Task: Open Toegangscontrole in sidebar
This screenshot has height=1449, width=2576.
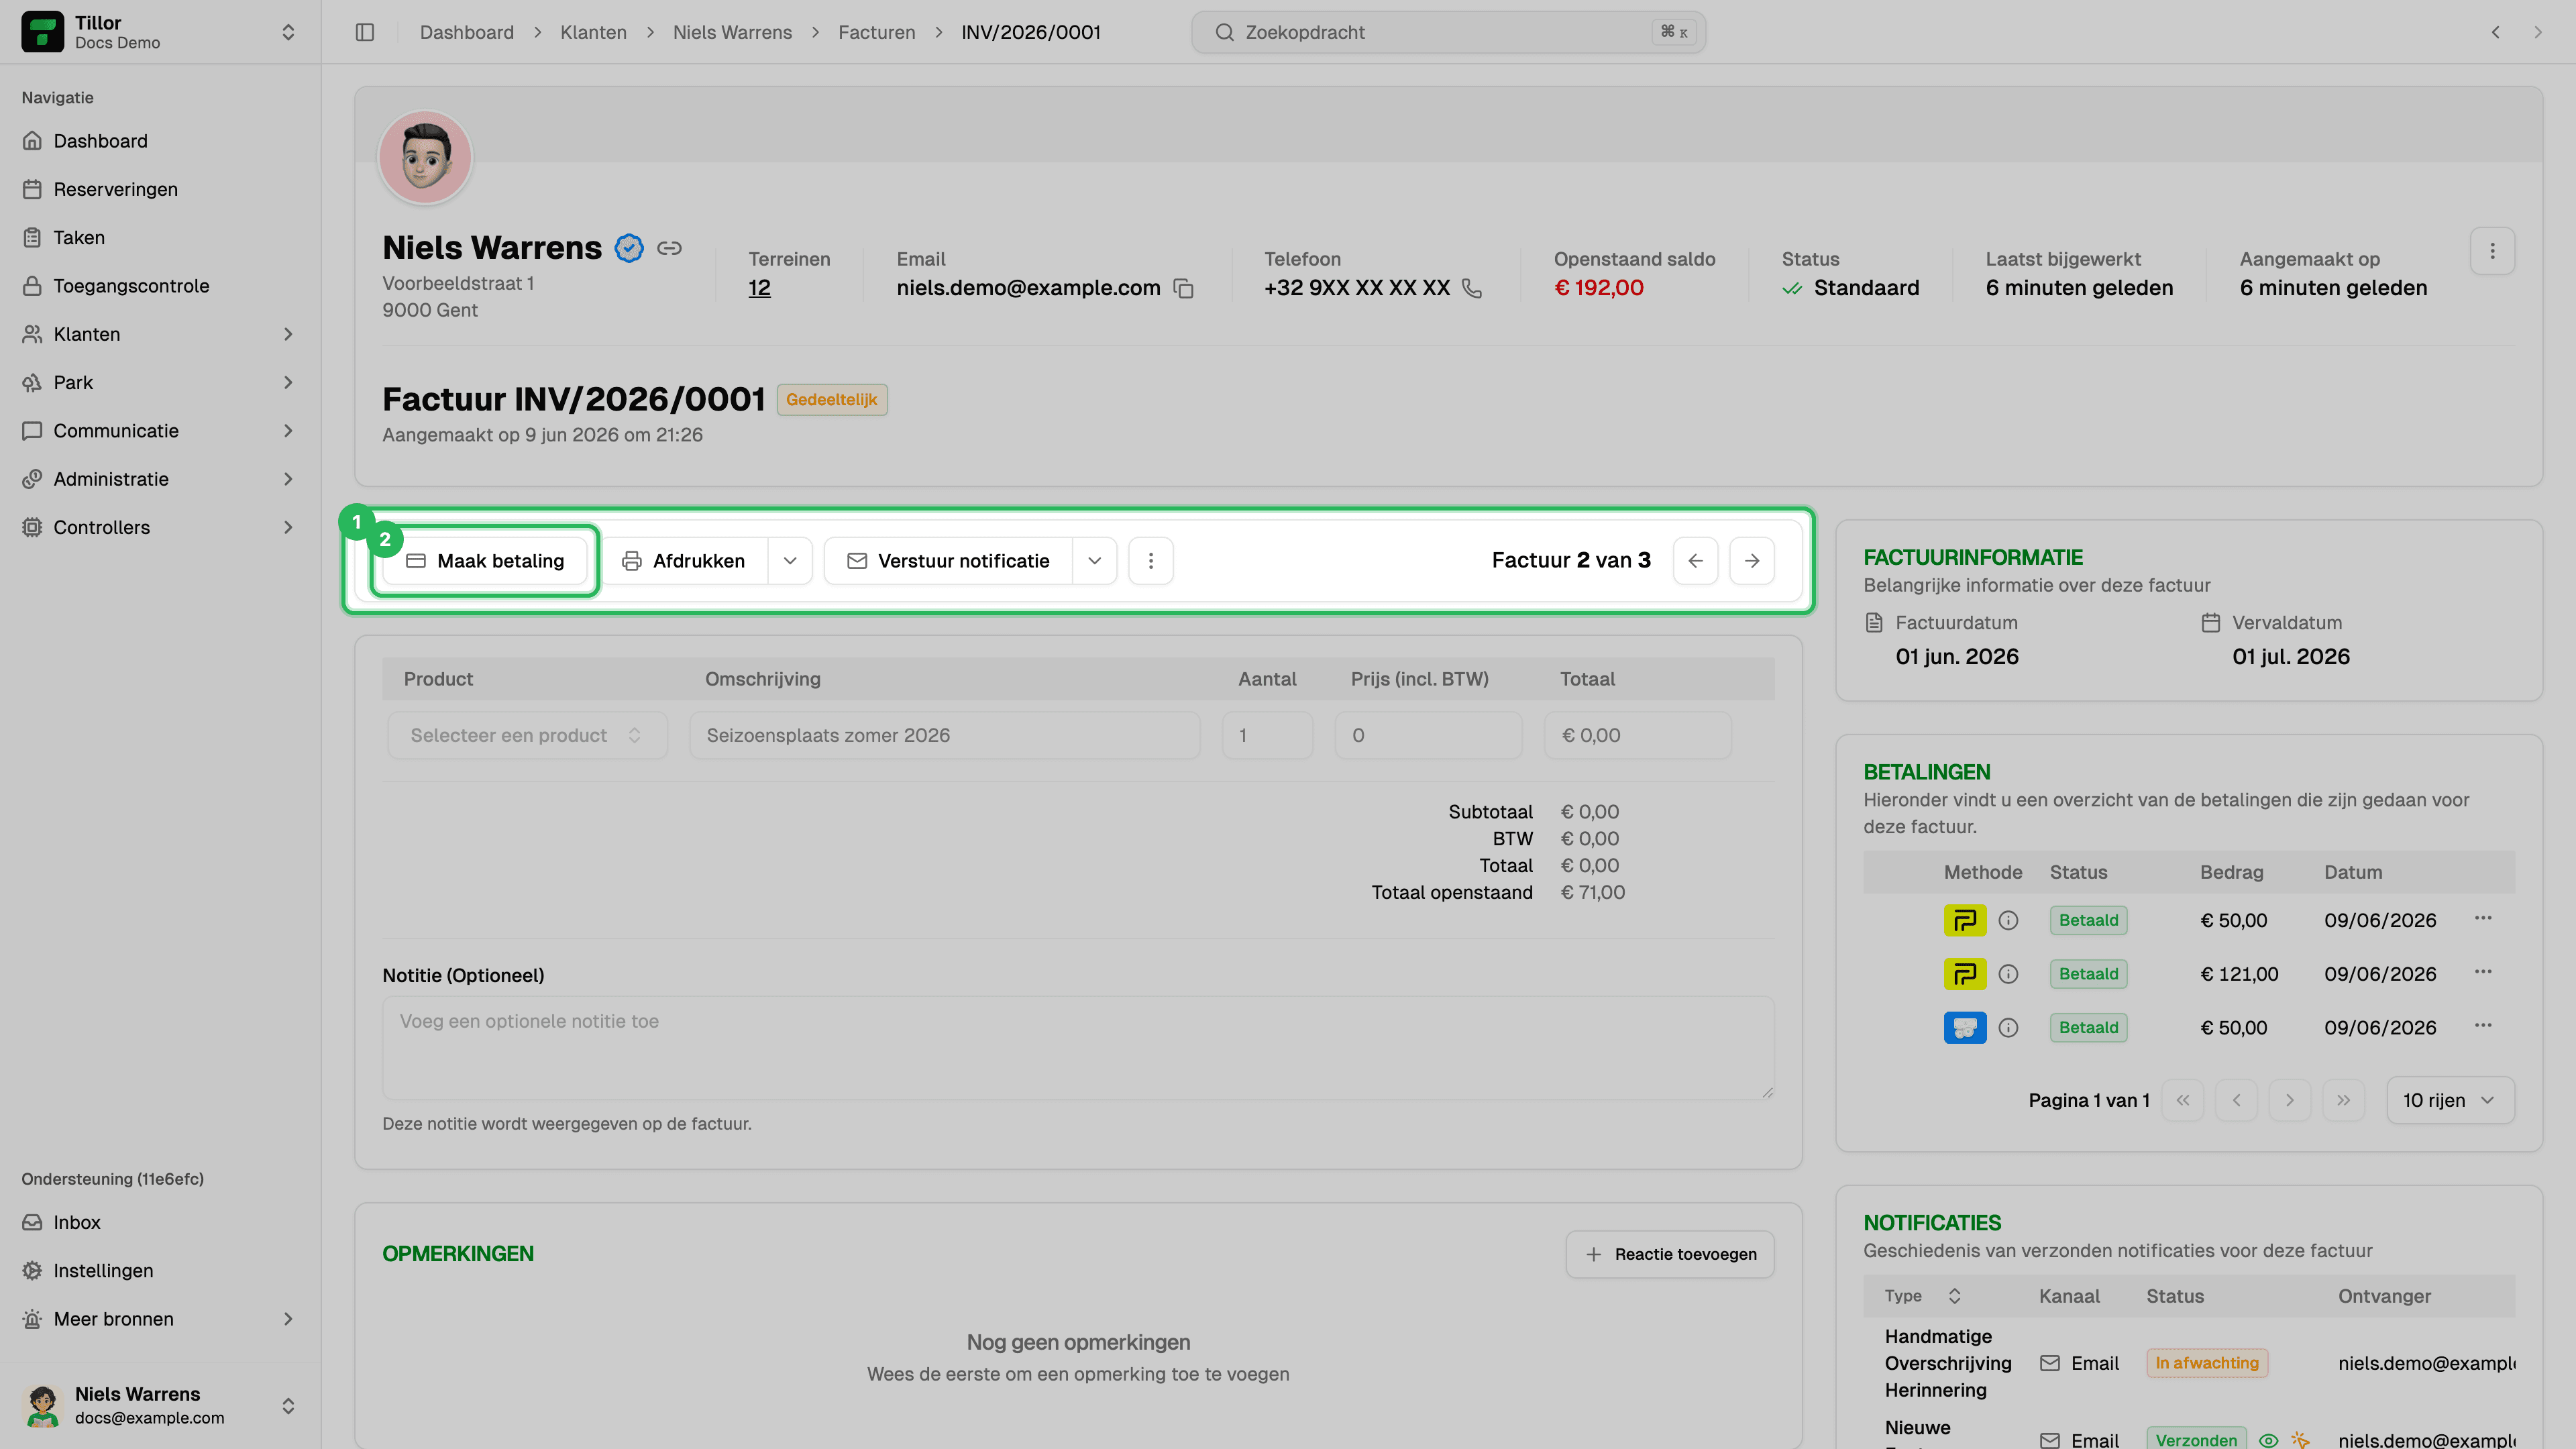Action: (160, 286)
